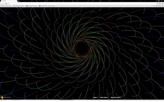The height and width of the screenshot is (102, 164).
Task: Open the Chicago Tribune bookmark
Action: click(19, 6)
